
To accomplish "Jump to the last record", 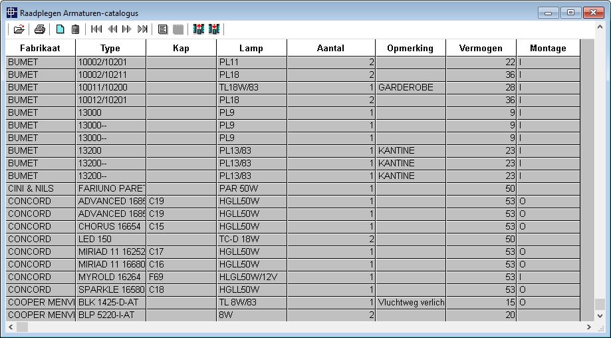I will coord(143,29).
